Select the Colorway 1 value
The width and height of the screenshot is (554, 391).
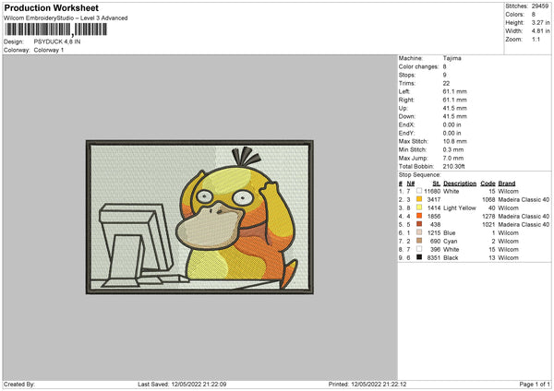[49, 50]
